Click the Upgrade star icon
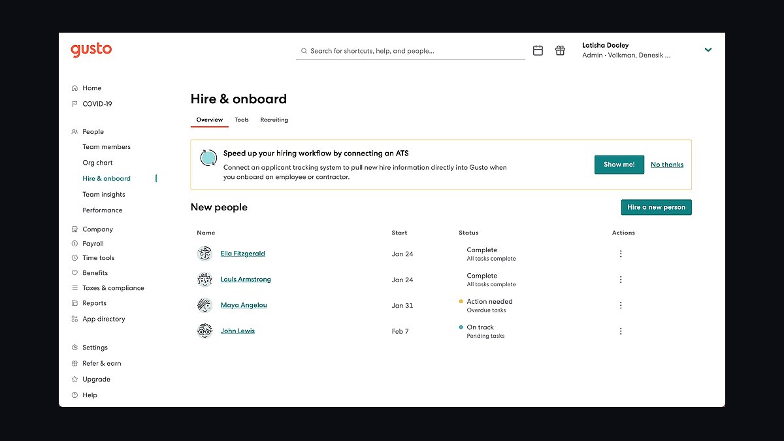 click(74, 380)
